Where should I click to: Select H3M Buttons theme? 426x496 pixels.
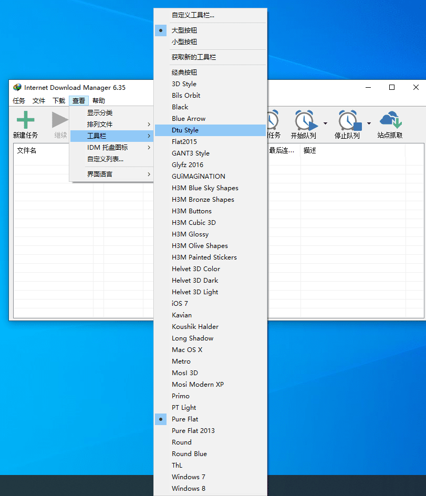210,211
